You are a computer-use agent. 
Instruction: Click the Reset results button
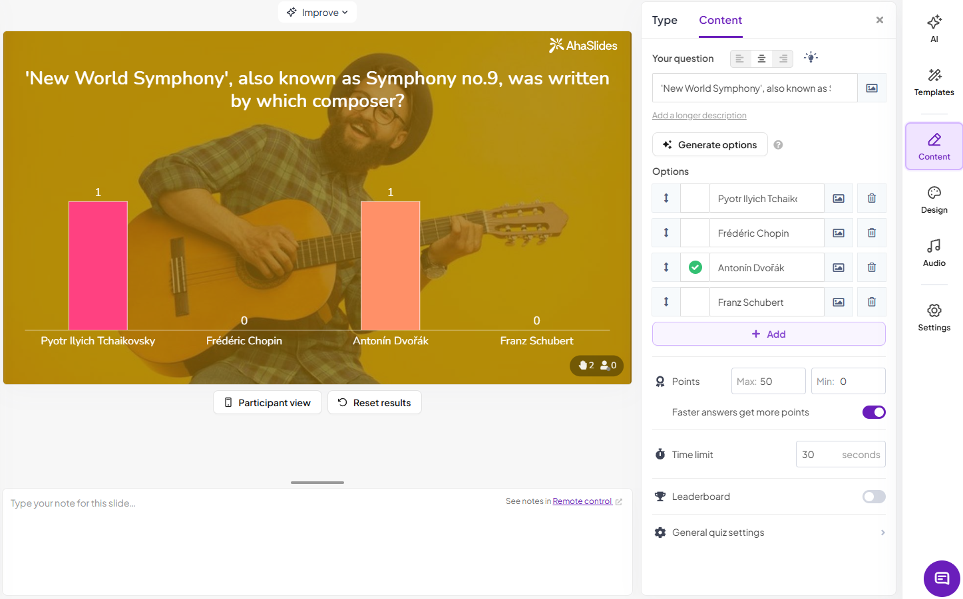point(374,402)
